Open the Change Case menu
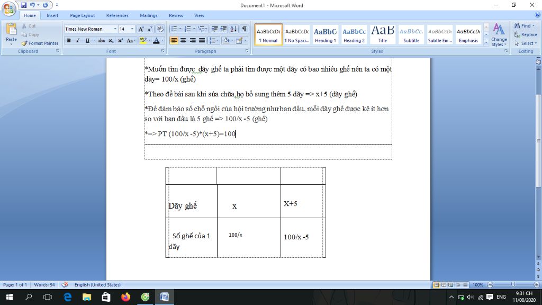This screenshot has width=542, height=305. tap(130, 40)
